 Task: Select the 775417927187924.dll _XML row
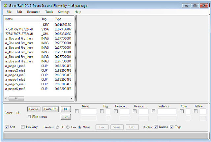click(38, 34)
